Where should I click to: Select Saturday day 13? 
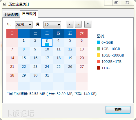(82, 51)
